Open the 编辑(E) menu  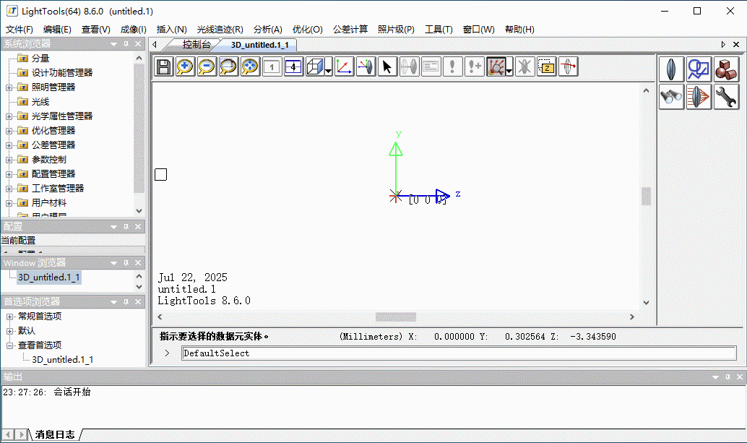pyautogui.click(x=57, y=29)
